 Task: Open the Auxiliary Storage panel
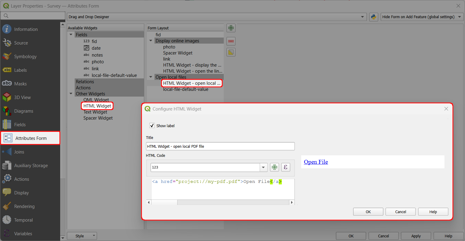point(31,165)
